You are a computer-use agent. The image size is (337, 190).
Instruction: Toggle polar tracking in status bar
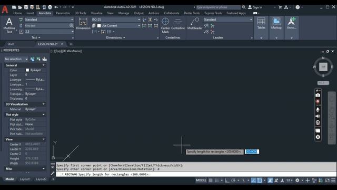click(233, 180)
